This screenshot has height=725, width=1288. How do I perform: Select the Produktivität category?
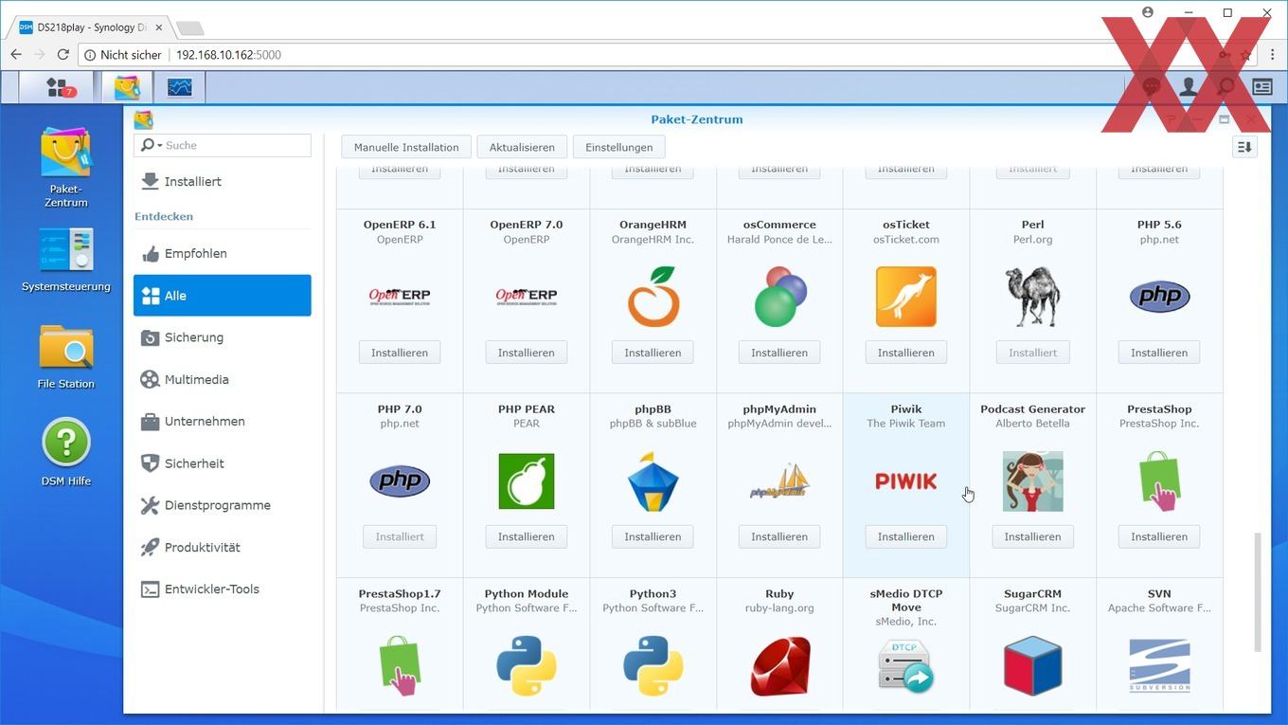click(222, 547)
